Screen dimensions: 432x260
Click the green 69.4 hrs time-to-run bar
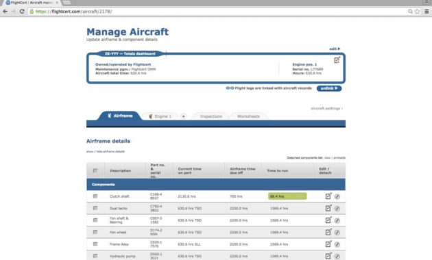click(x=287, y=196)
